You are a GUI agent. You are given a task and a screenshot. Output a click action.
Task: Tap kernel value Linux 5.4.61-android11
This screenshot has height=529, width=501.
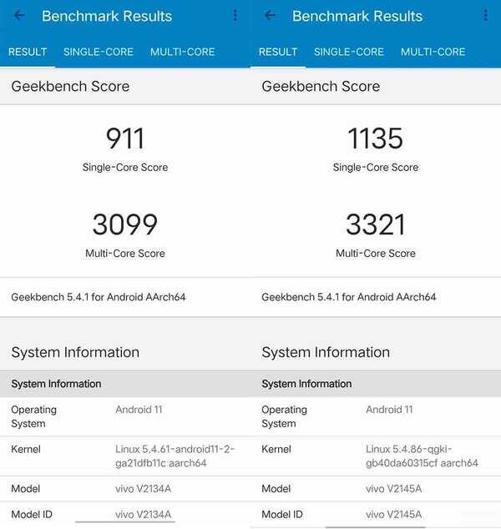175,456
